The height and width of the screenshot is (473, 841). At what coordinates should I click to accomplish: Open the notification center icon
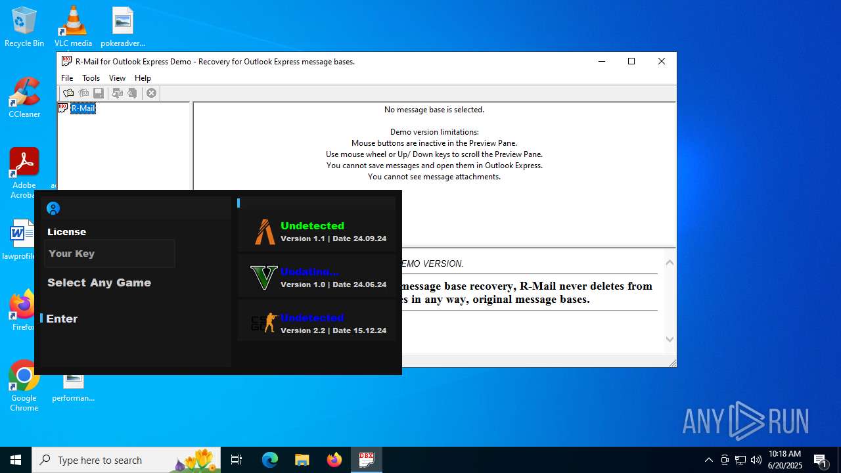pos(820,460)
